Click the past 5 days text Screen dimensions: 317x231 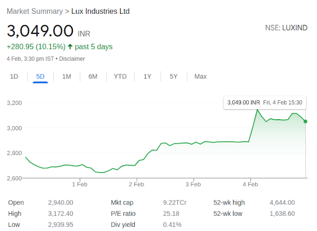coord(94,47)
